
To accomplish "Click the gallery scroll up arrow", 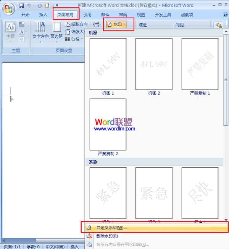I will click(226, 31).
